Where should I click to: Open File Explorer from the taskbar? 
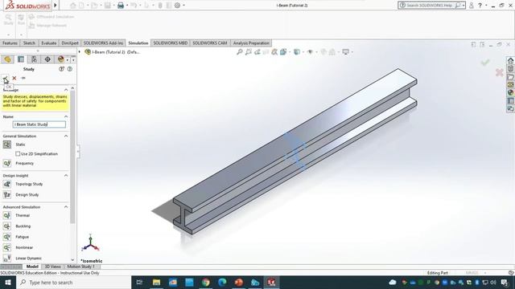pyautogui.click(x=156, y=283)
